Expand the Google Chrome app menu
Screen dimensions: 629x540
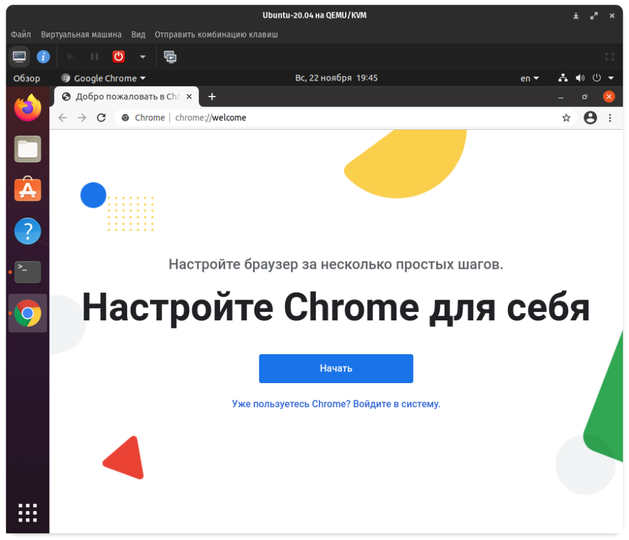tap(104, 78)
